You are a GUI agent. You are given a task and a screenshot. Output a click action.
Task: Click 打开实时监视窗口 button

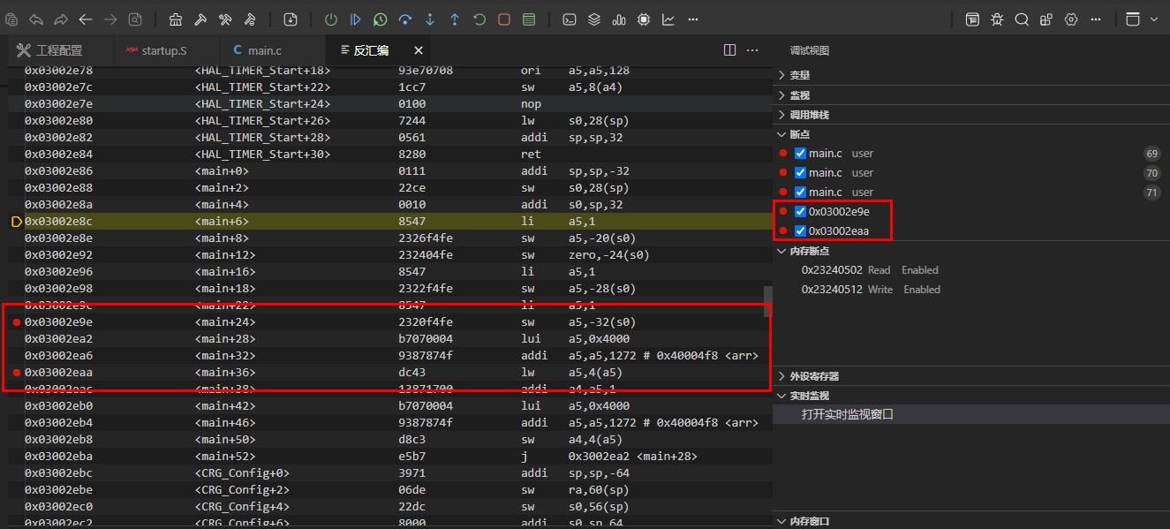pos(847,414)
